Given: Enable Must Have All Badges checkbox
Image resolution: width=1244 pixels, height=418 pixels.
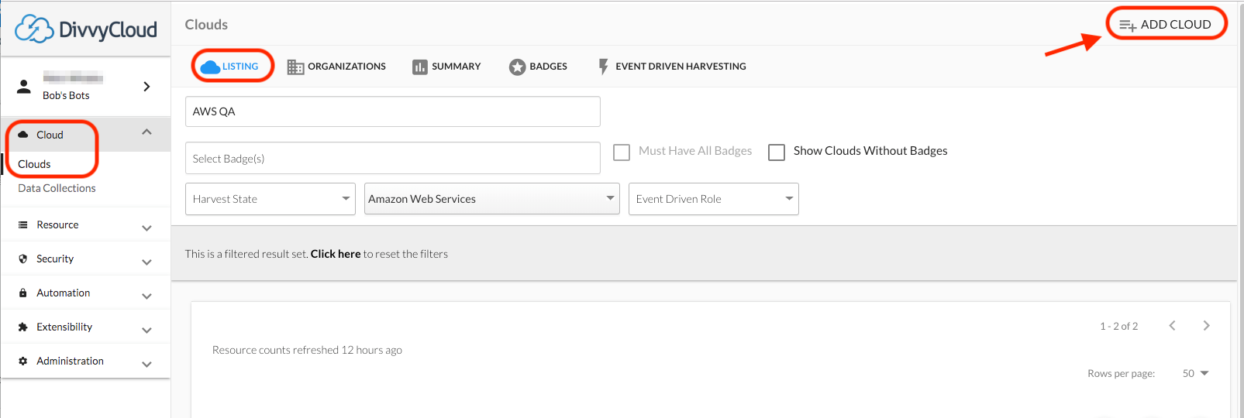Looking at the screenshot, I should [622, 152].
